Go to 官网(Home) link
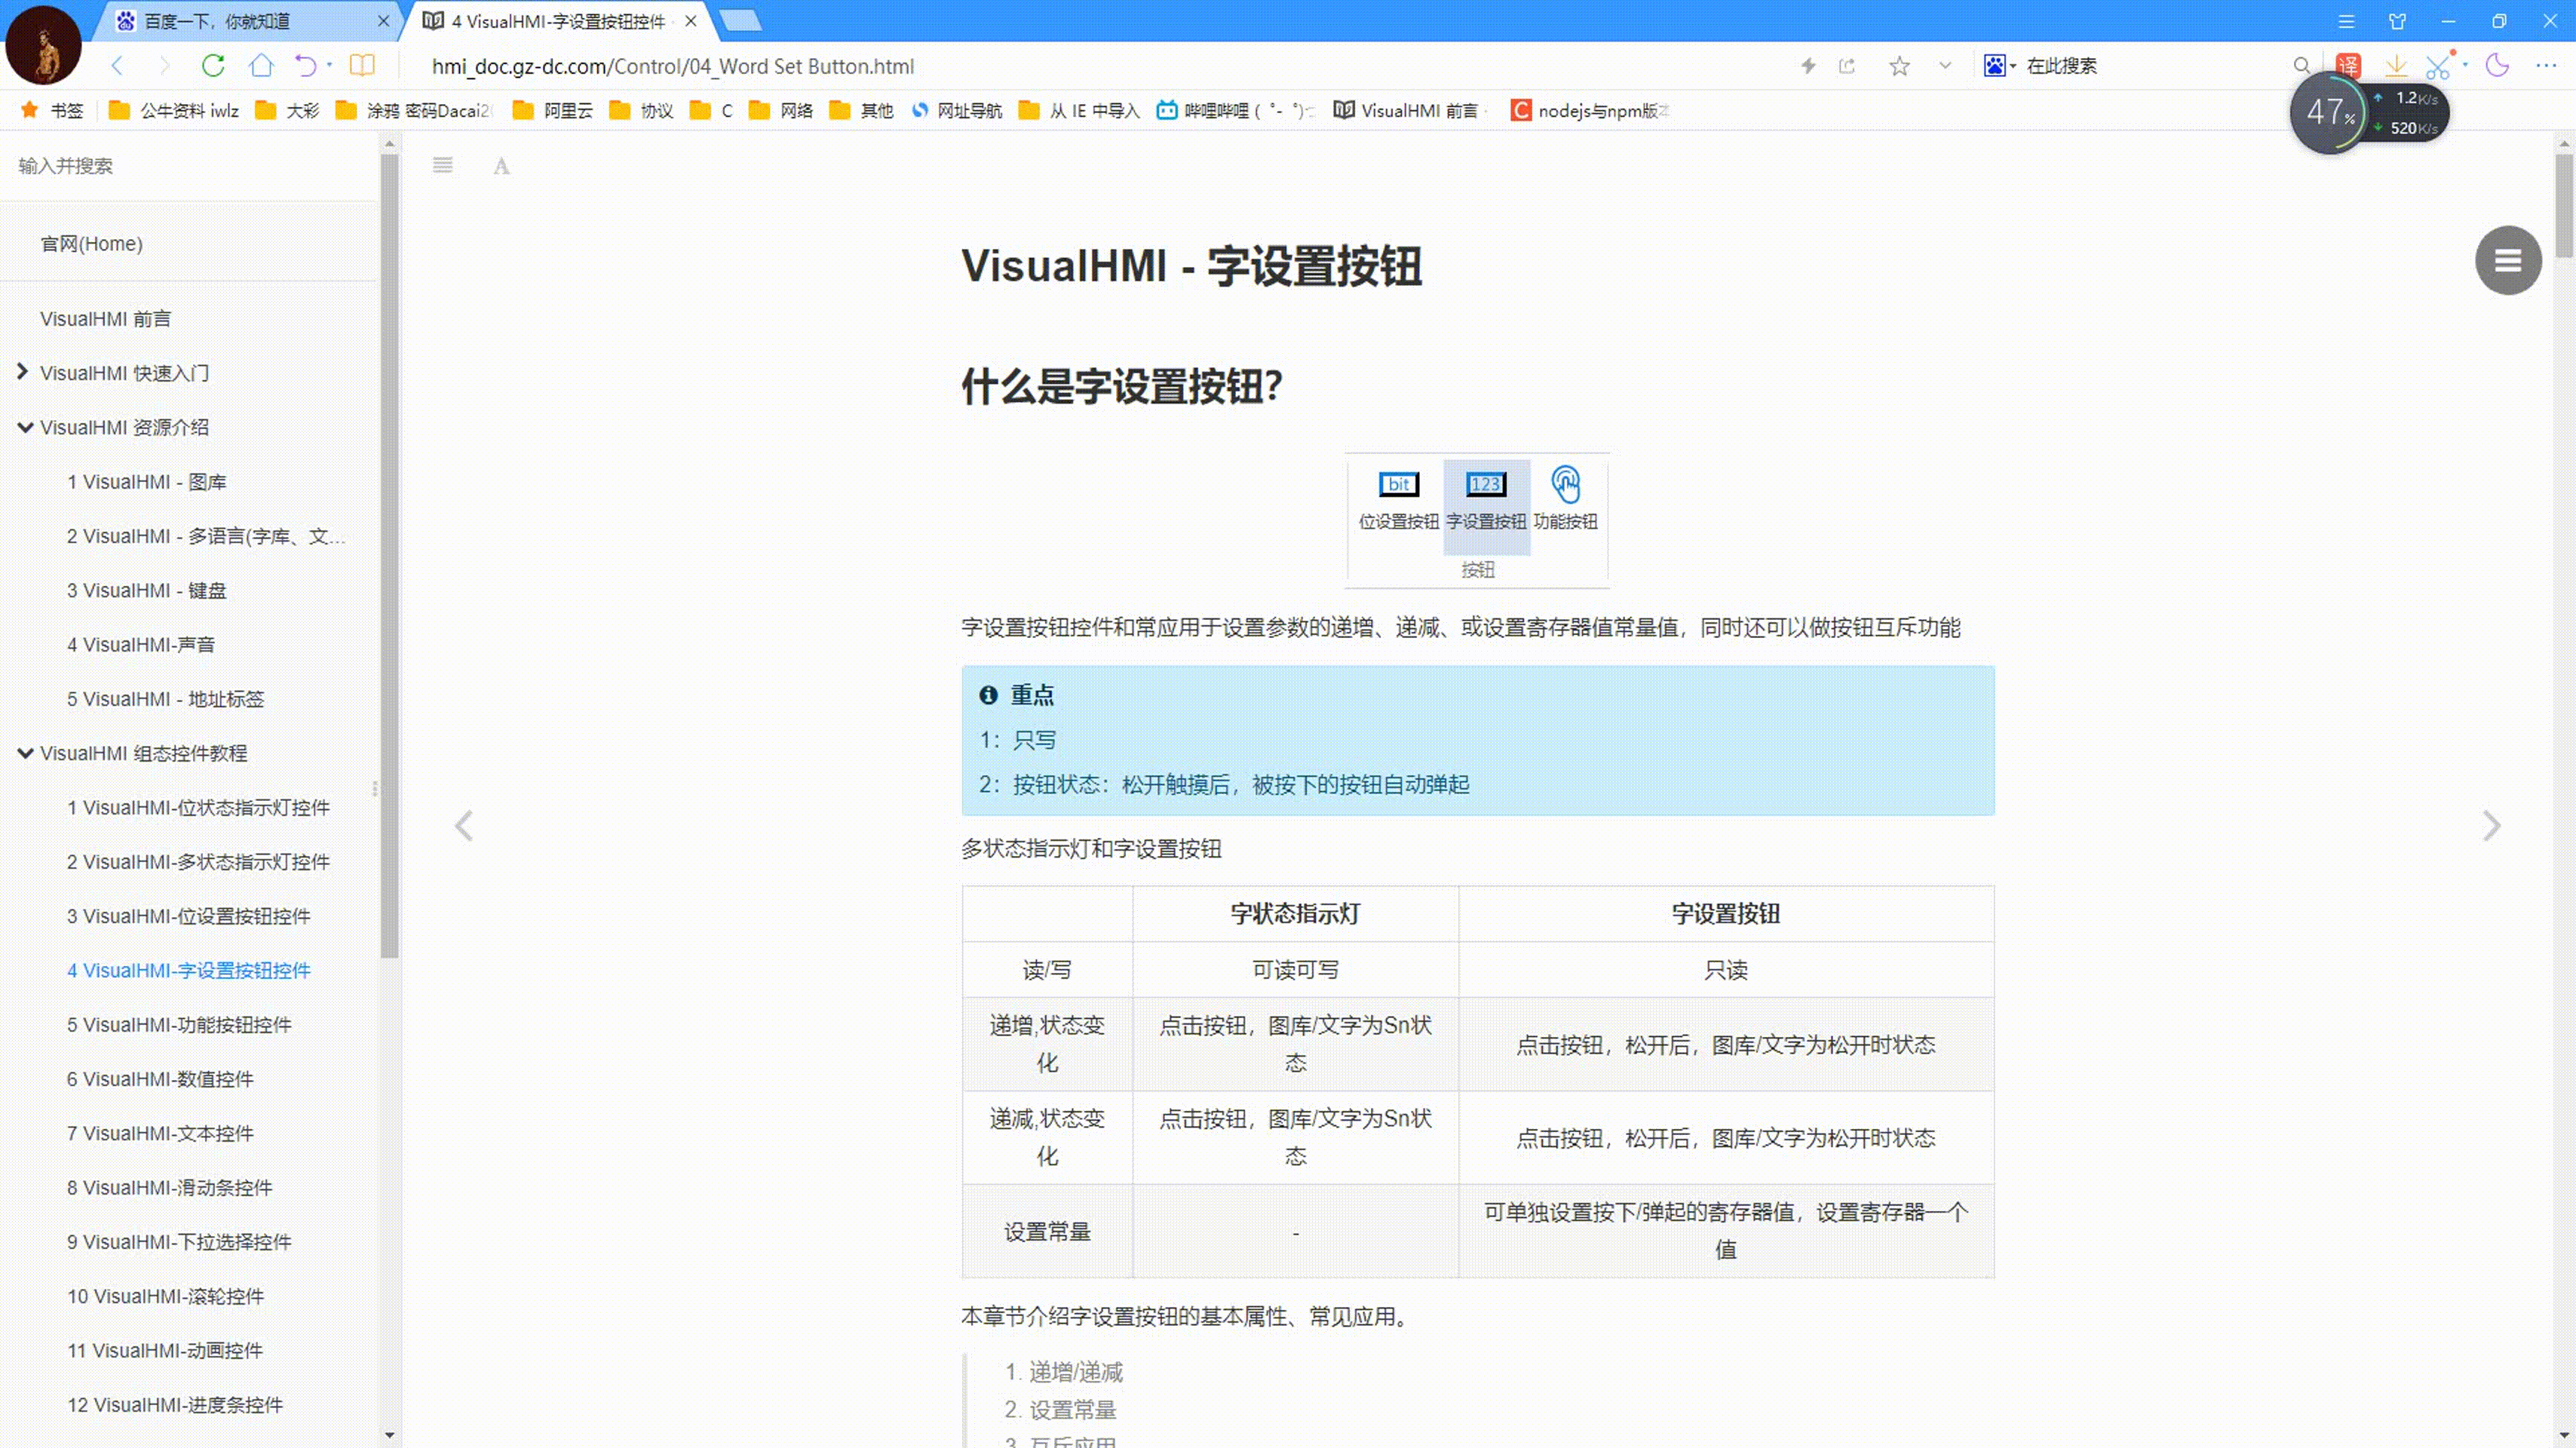2576x1448 pixels. 91,243
